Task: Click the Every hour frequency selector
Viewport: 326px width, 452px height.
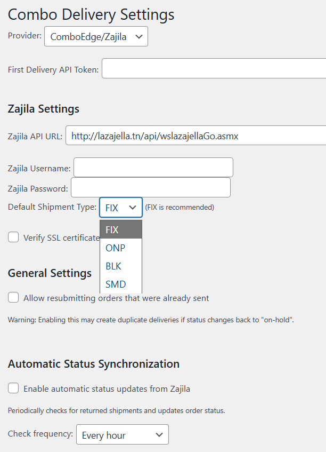Action: point(122,434)
